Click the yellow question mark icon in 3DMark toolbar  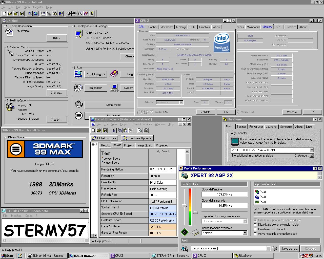tap(92, 13)
